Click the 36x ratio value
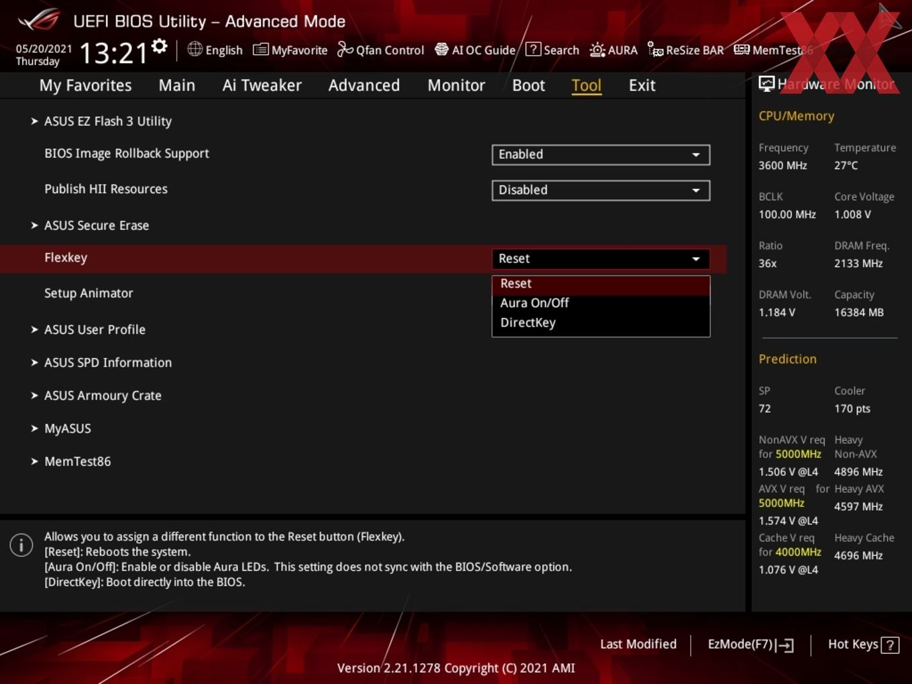Screen dimensions: 912x684 [x=767, y=264]
